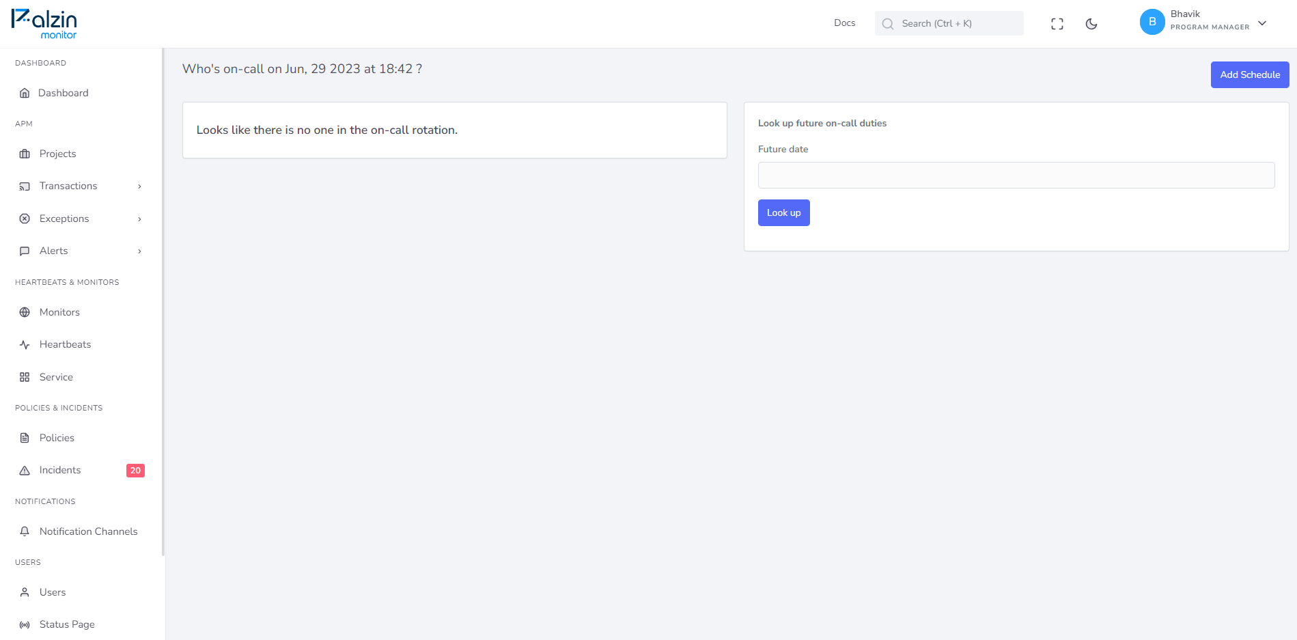Expand the Exceptions submenu chevron
1297x640 pixels.
pos(139,219)
